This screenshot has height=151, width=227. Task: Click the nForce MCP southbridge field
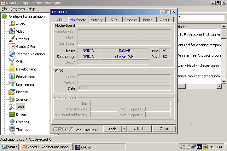(x=124, y=56)
